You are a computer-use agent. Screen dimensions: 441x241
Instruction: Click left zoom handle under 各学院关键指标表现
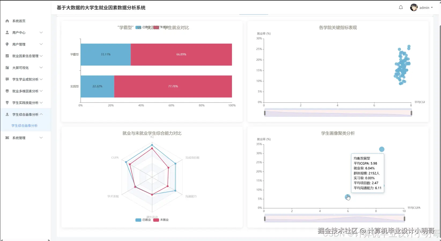click(x=265, y=113)
